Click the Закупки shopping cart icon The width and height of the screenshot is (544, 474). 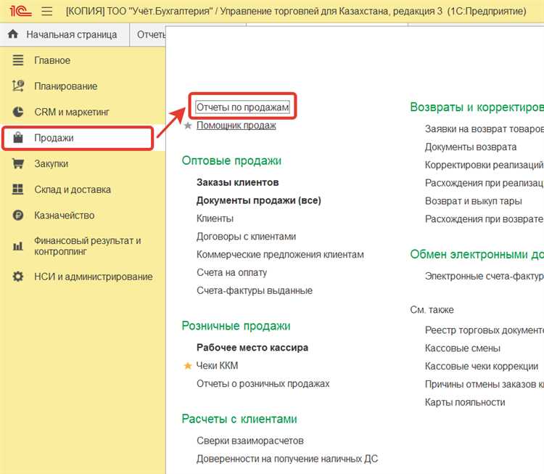18,164
